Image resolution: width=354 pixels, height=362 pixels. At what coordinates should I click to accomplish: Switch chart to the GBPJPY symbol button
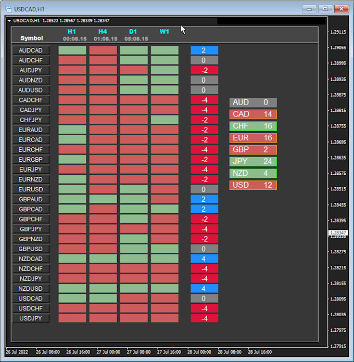pyautogui.click(x=31, y=229)
